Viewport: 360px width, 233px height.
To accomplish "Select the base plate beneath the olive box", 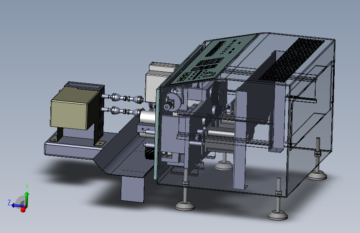I will point(73,146).
